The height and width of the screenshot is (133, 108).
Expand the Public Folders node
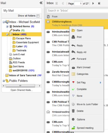(4, 81)
